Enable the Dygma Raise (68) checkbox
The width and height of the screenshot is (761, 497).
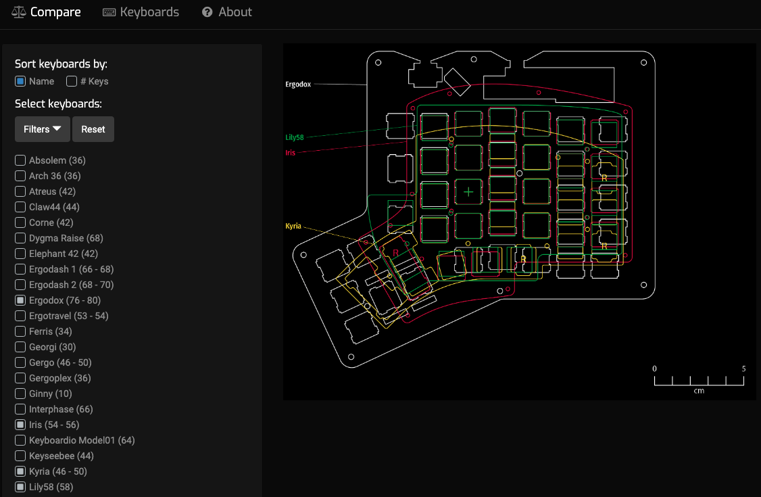pyautogui.click(x=20, y=238)
